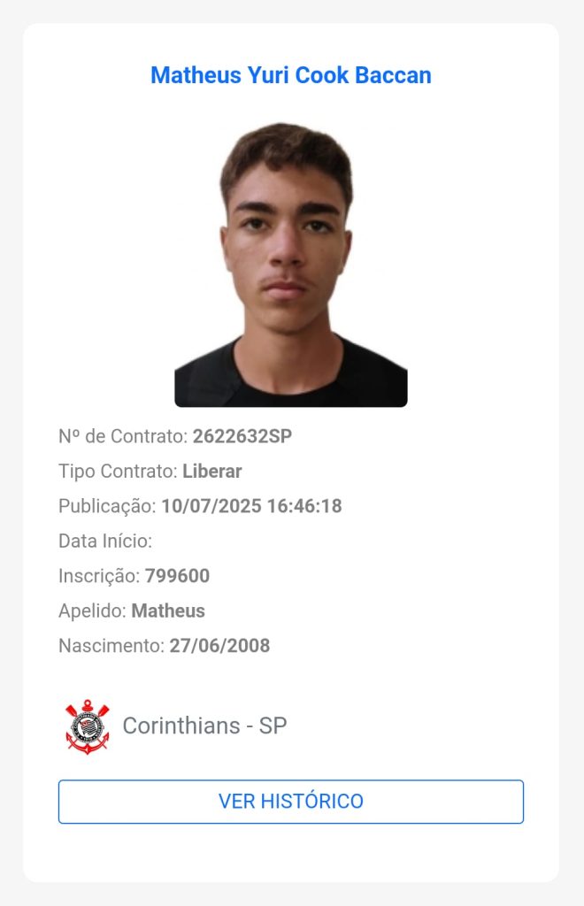This screenshot has width=584, height=906.
Task: Click the red anchor on the Corinthians crest
Action: (x=88, y=746)
